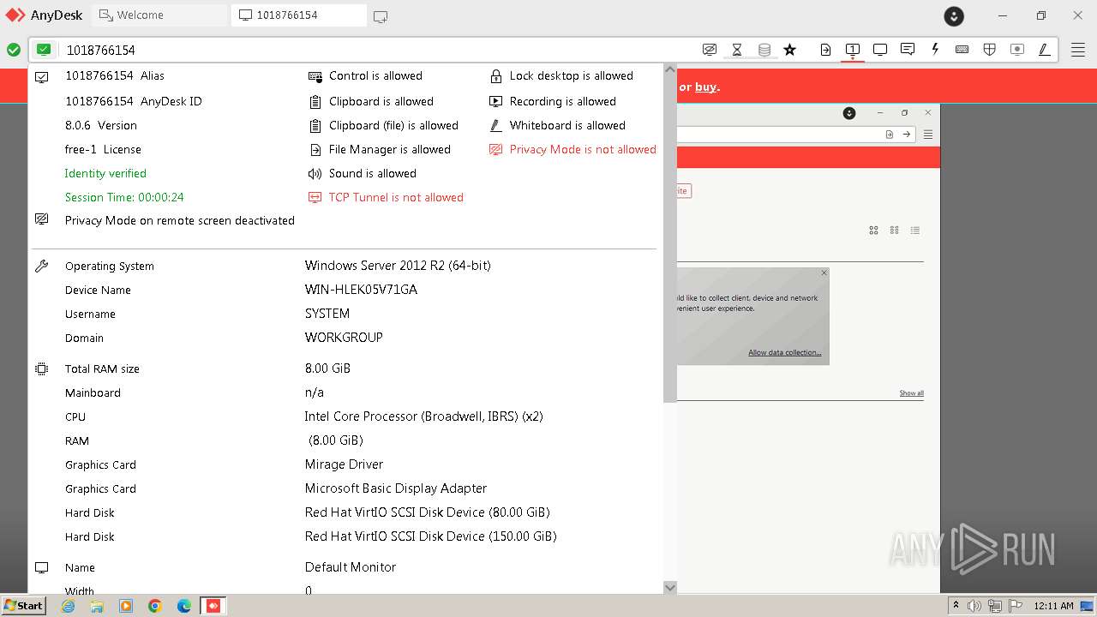This screenshot has height=617, width=1097.
Task: Click dark circle icon in remote window title
Action: click(848, 113)
